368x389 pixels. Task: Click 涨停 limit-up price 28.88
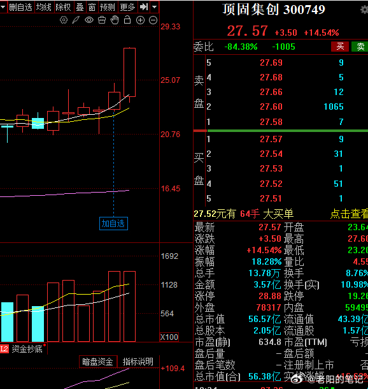pyautogui.click(x=270, y=296)
